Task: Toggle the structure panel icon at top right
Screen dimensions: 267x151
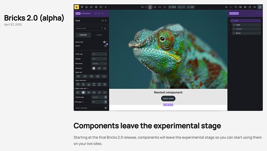Action: [260, 7]
